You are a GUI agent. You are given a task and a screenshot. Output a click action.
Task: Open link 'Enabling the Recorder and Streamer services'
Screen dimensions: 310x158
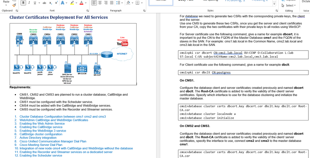(66, 152)
